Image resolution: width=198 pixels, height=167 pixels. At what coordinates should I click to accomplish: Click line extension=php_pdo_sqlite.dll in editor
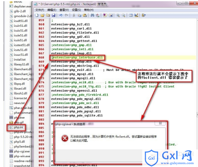point(77,116)
